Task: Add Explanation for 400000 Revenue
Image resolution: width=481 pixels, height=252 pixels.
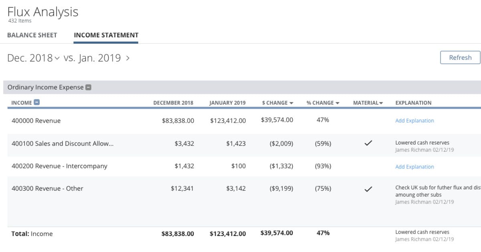Action: click(414, 120)
